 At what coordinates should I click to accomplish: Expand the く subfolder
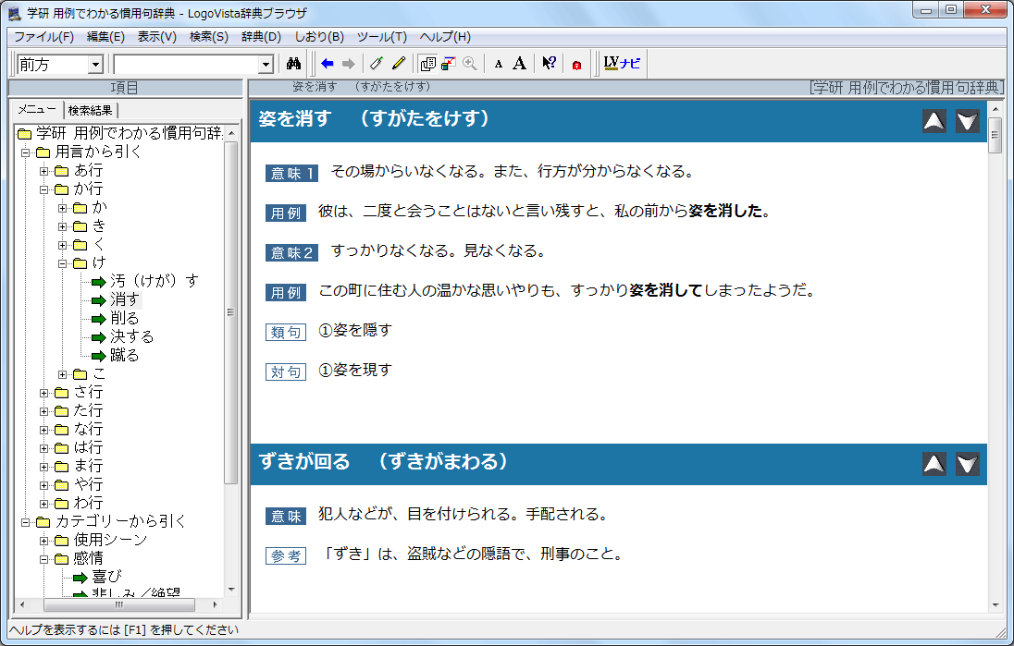(x=63, y=245)
